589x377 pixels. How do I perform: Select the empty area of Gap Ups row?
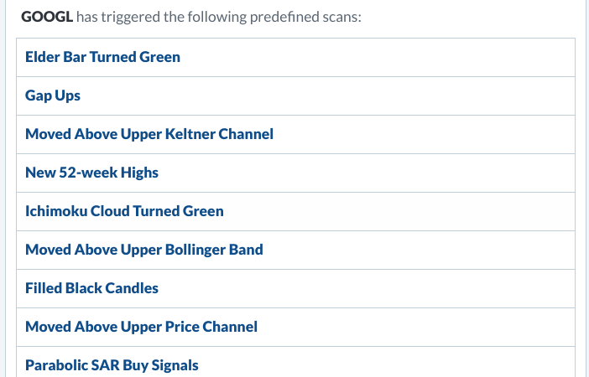point(327,96)
